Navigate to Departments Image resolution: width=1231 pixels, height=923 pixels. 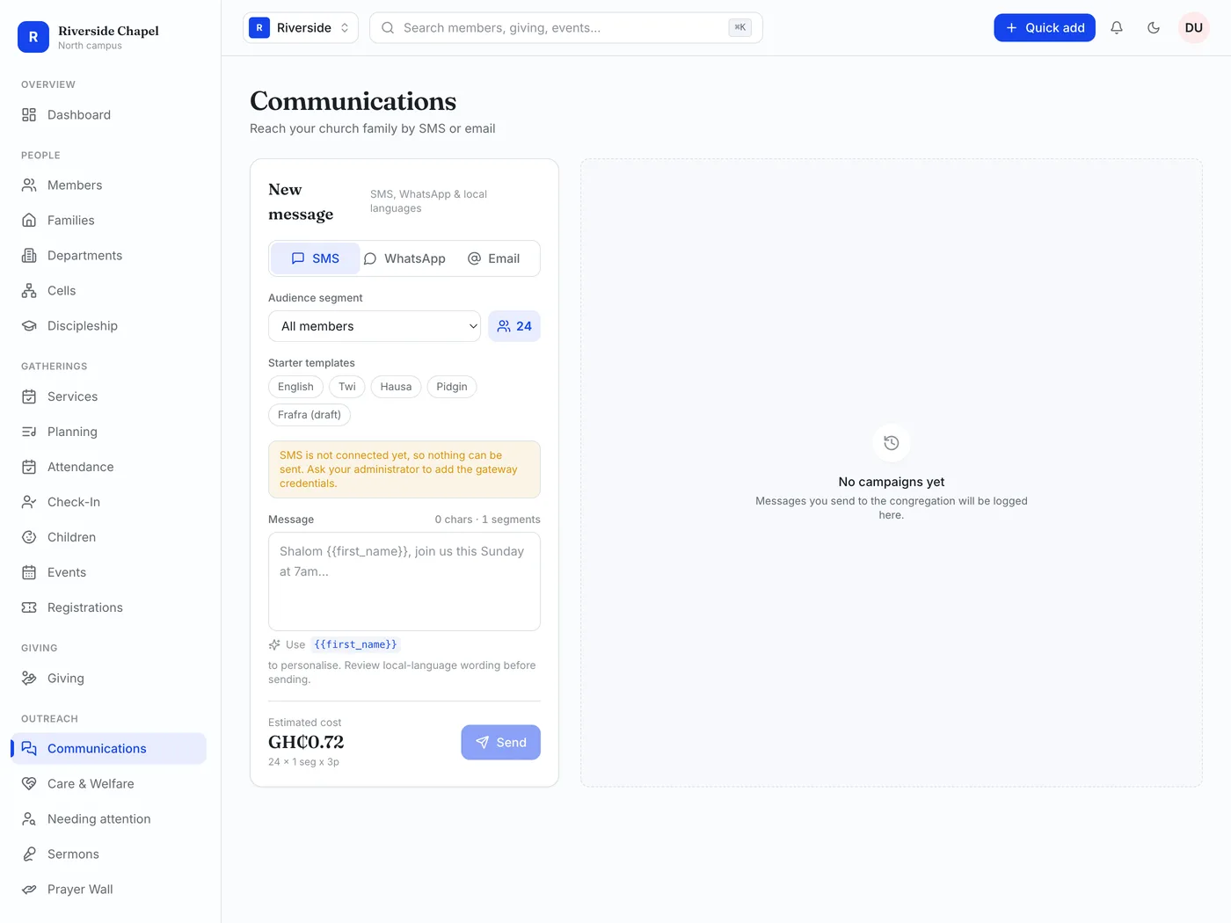click(x=109, y=256)
